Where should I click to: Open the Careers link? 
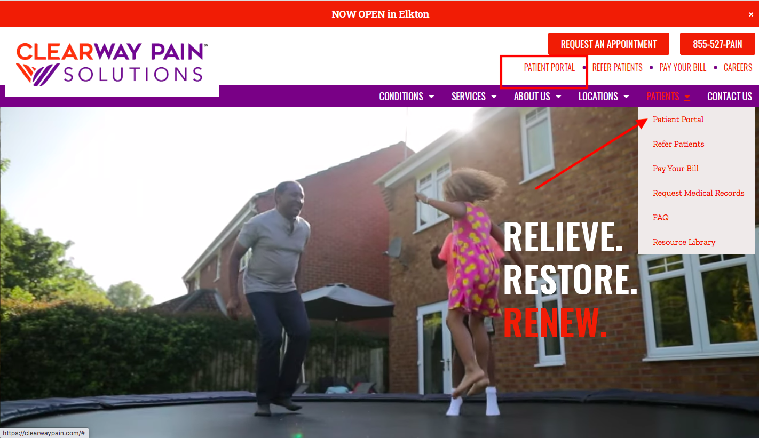pos(738,68)
